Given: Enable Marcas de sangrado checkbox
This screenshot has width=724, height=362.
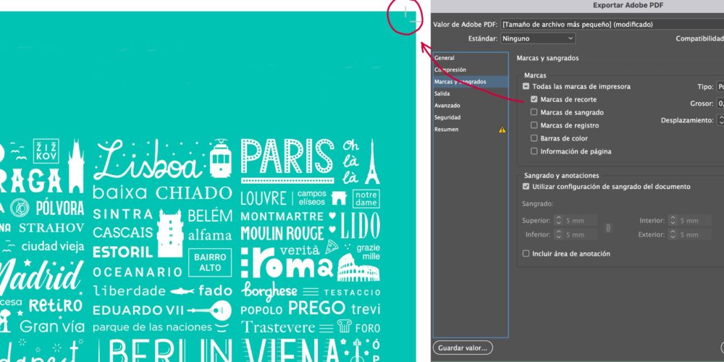Looking at the screenshot, I should [534, 112].
